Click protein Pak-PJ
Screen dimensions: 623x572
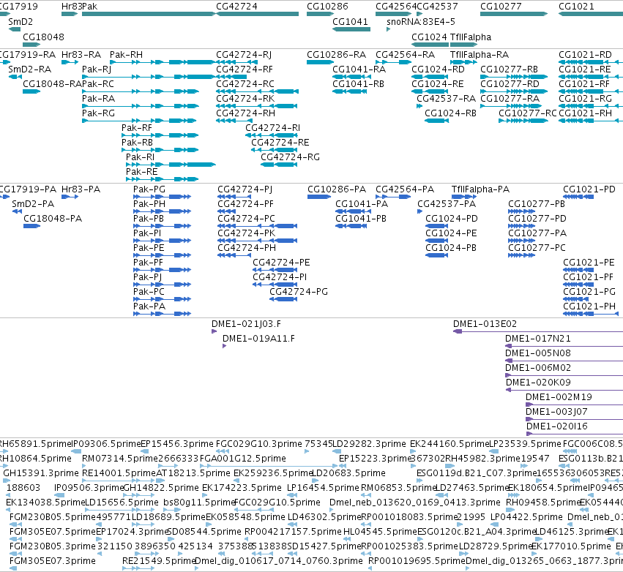click(x=147, y=277)
